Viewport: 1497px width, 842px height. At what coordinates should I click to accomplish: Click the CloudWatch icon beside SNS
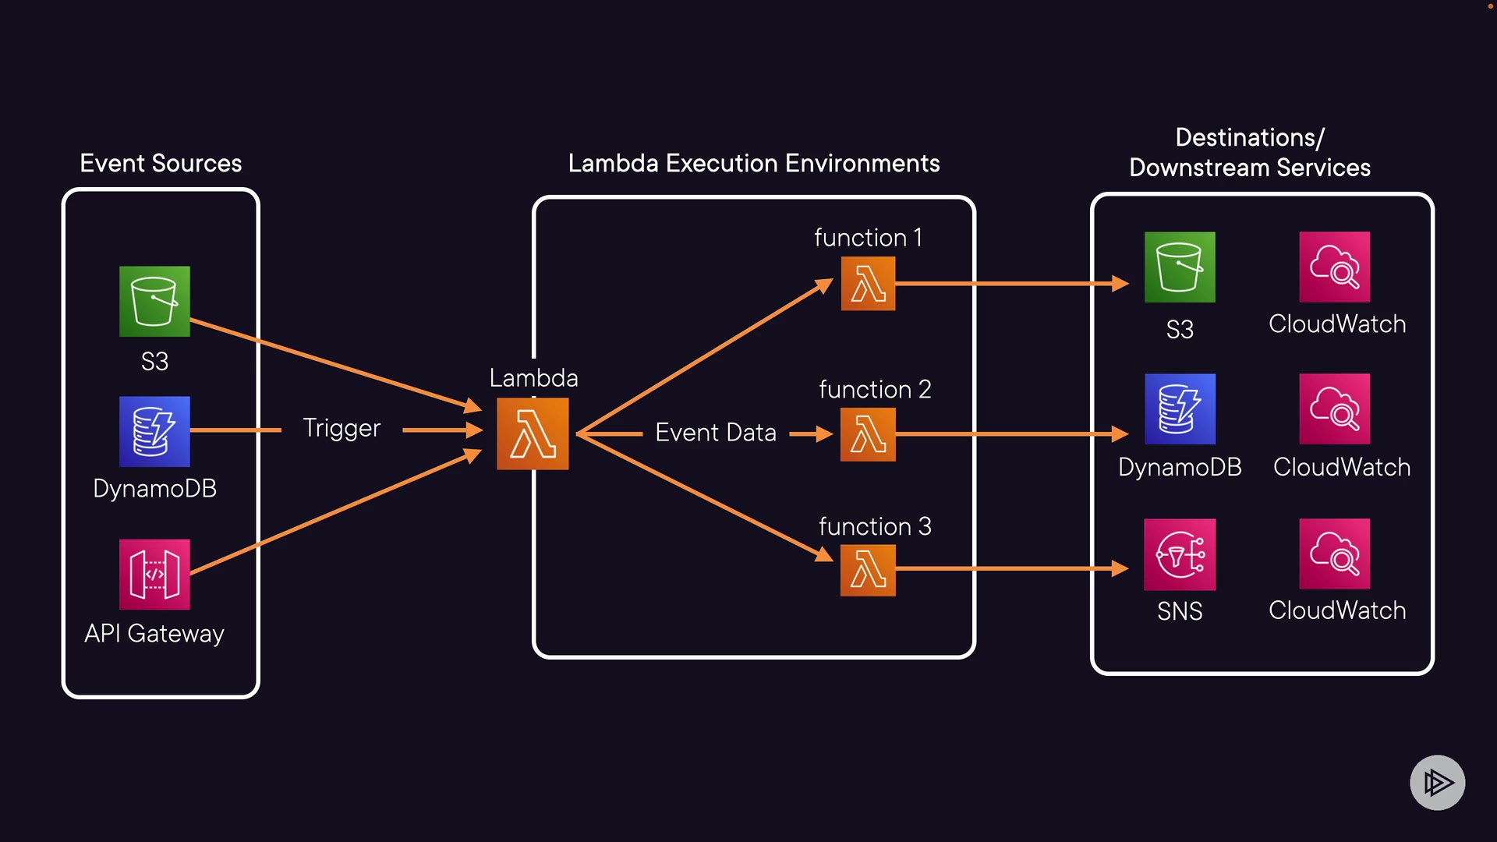pos(1334,554)
